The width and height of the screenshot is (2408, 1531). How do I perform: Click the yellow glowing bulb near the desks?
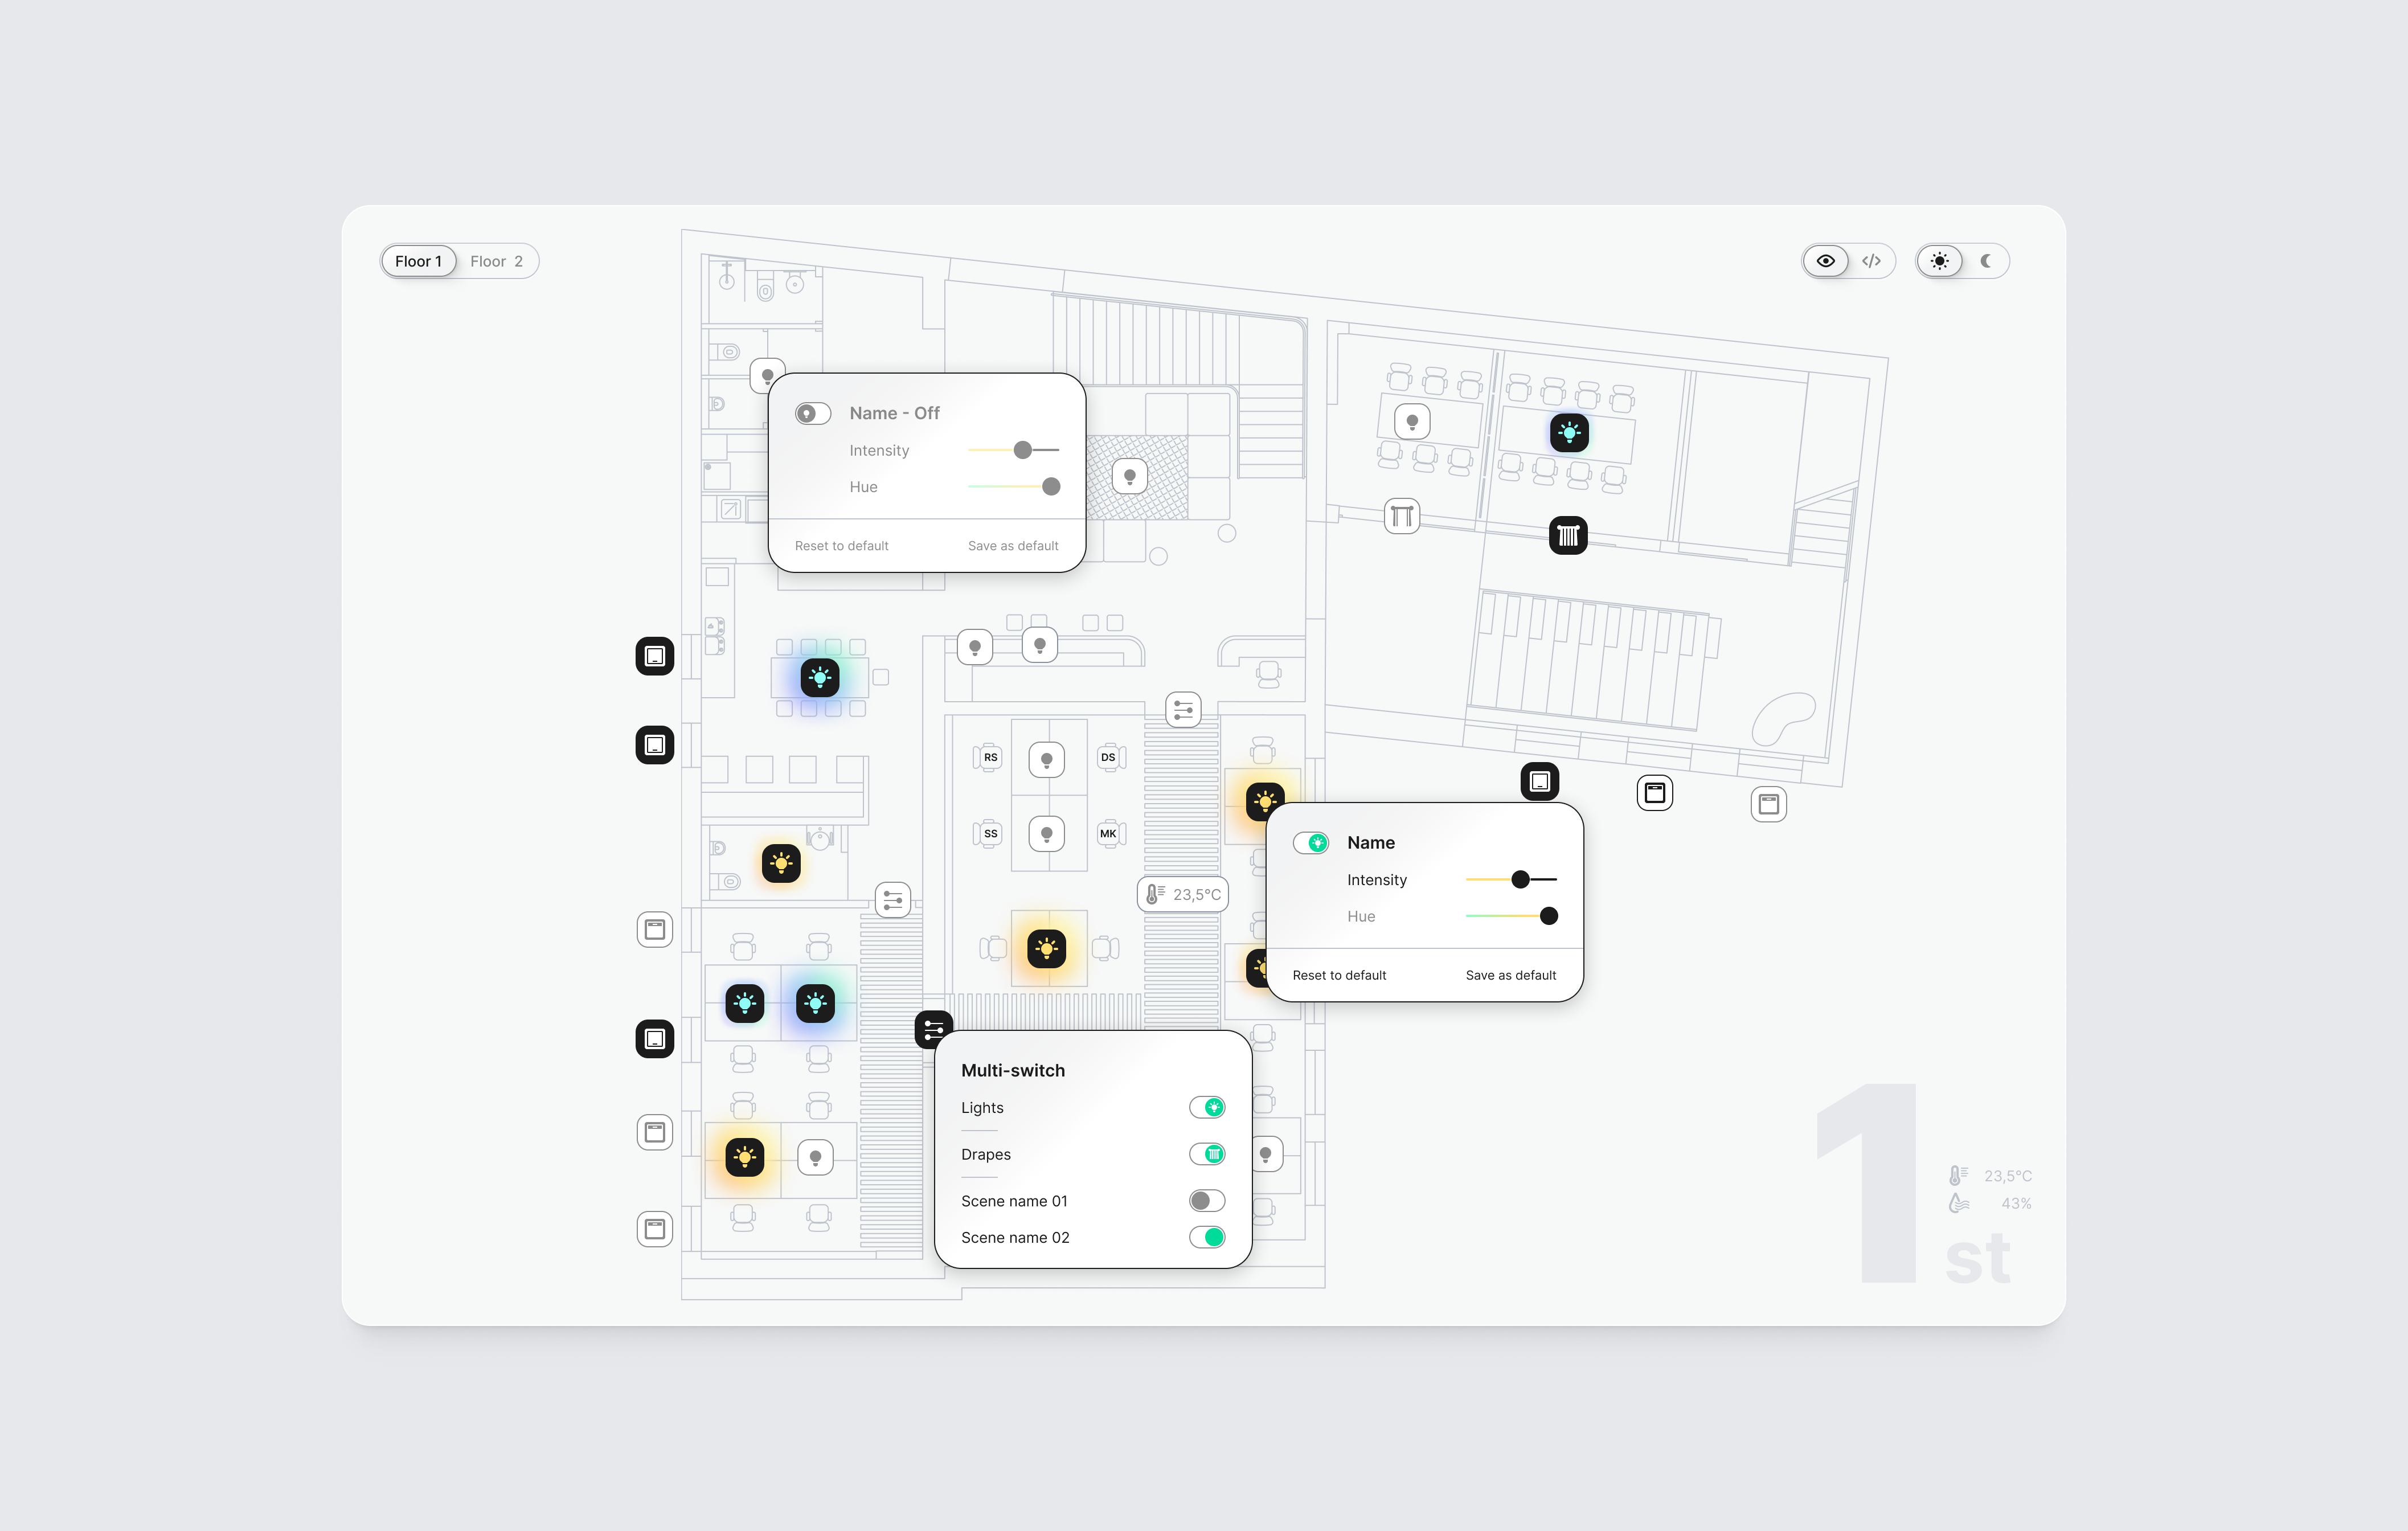[x=1046, y=948]
